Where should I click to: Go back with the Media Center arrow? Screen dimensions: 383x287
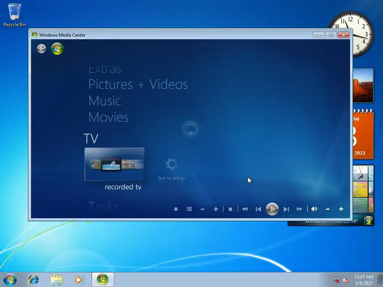coord(42,49)
